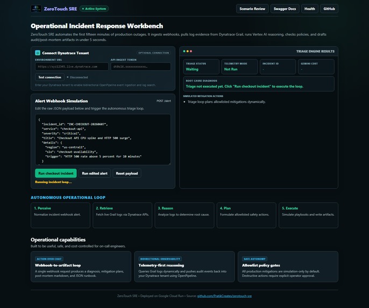
Task: Click the Root Cause Diagnosis message
Action: tap(245, 87)
